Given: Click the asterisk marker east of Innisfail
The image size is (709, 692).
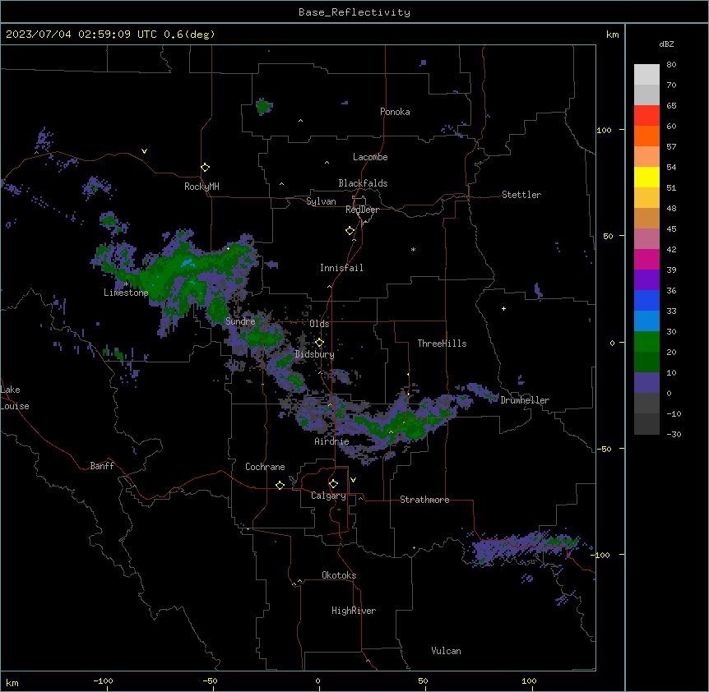Looking at the screenshot, I should [x=413, y=250].
